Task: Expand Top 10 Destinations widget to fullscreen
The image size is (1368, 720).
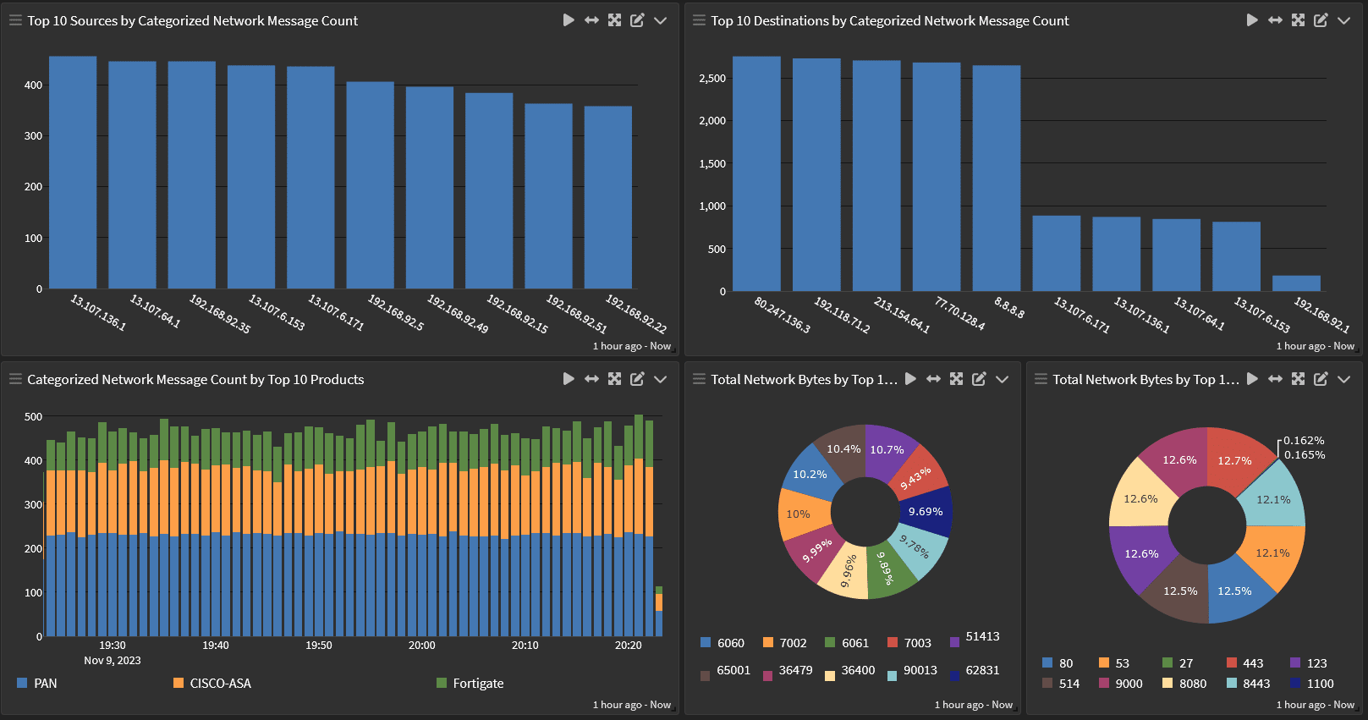Action: pos(1298,20)
